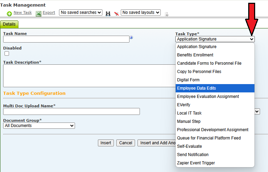The width and height of the screenshot is (268, 172).
Task: Toggle the Disabled checkbox
Action: pyautogui.click(x=7, y=54)
